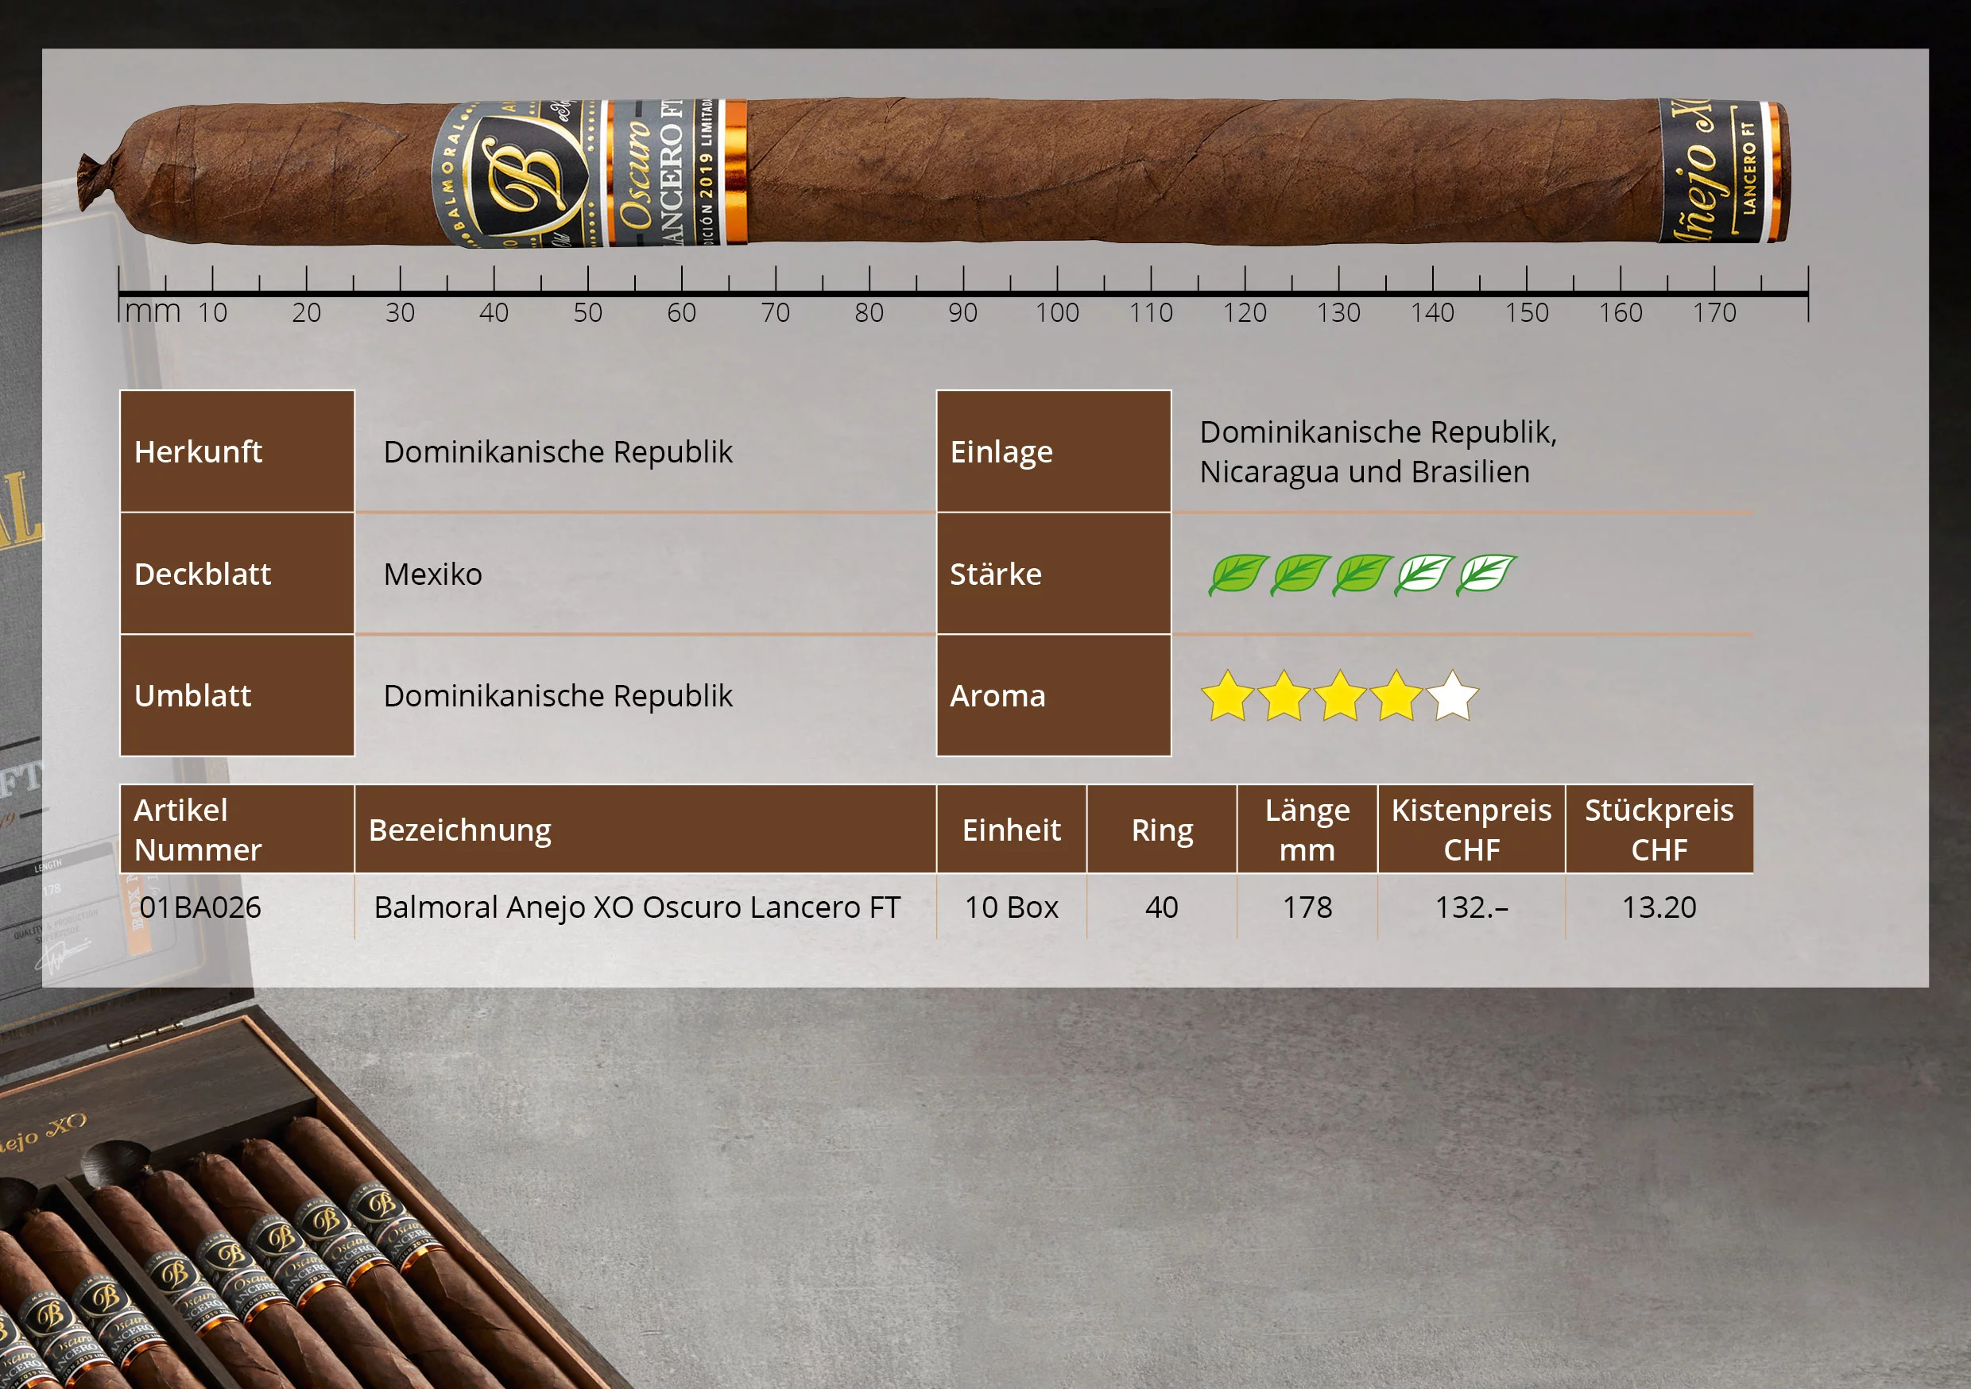Click the 50 mark on the ruler

588,312
